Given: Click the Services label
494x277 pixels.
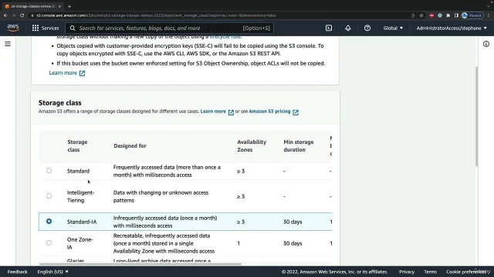Looking at the screenshot, I should [x=50, y=28].
